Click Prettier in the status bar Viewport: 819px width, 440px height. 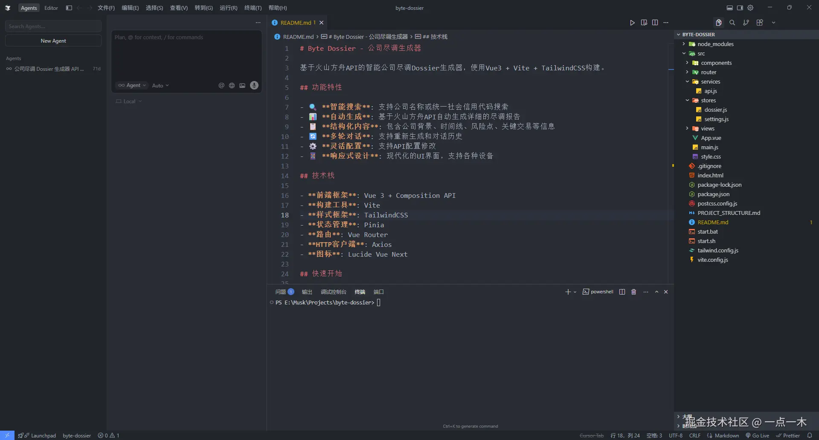pos(788,435)
